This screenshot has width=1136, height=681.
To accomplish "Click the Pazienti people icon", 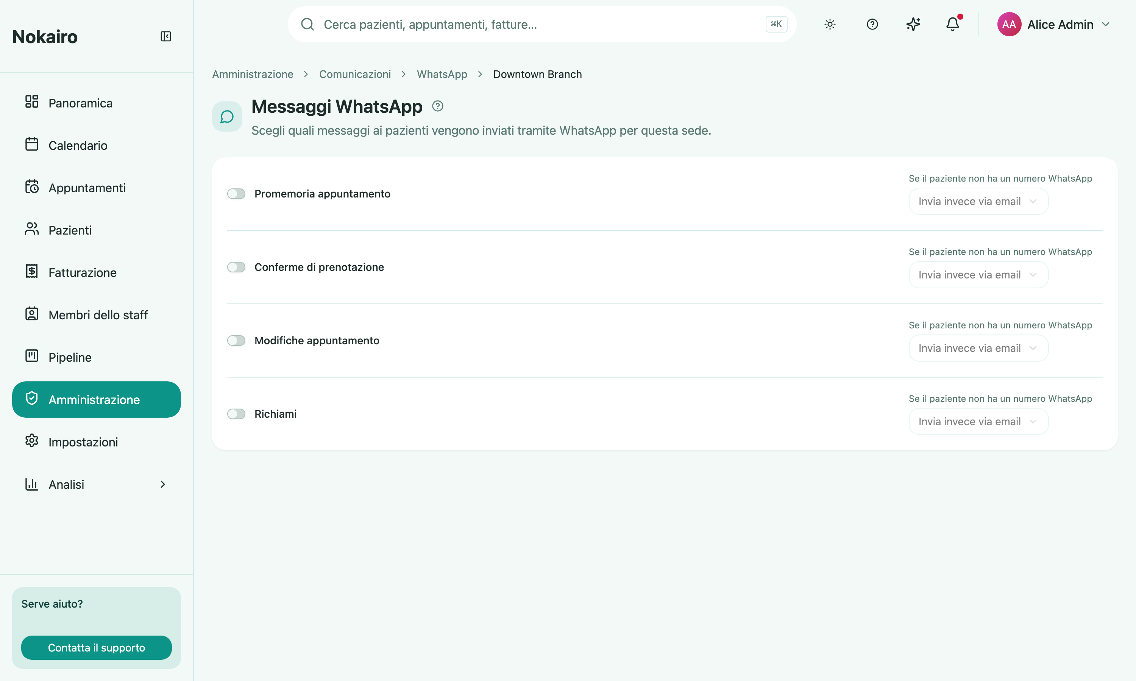I will click(32, 229).
